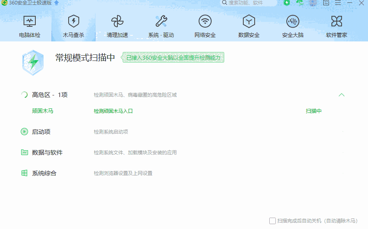Open the hamburger main menu
The width and height of the screenshot is (368, 229).
tap(338, 3)
